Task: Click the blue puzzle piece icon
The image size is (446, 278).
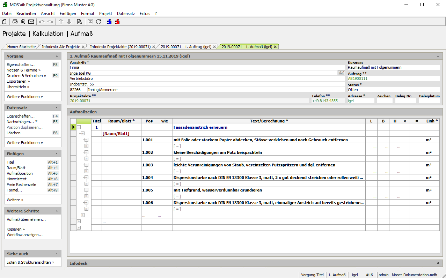Action: [109, 22]
